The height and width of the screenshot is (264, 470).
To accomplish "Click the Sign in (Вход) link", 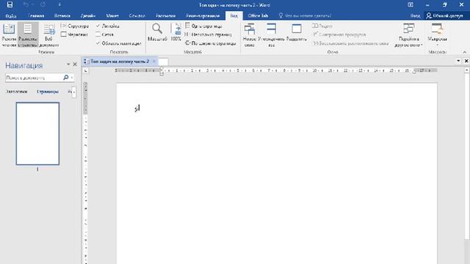I will point(415,15).
